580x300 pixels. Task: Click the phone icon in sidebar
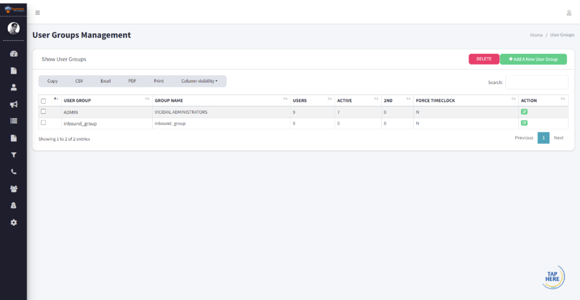[14, 172]
